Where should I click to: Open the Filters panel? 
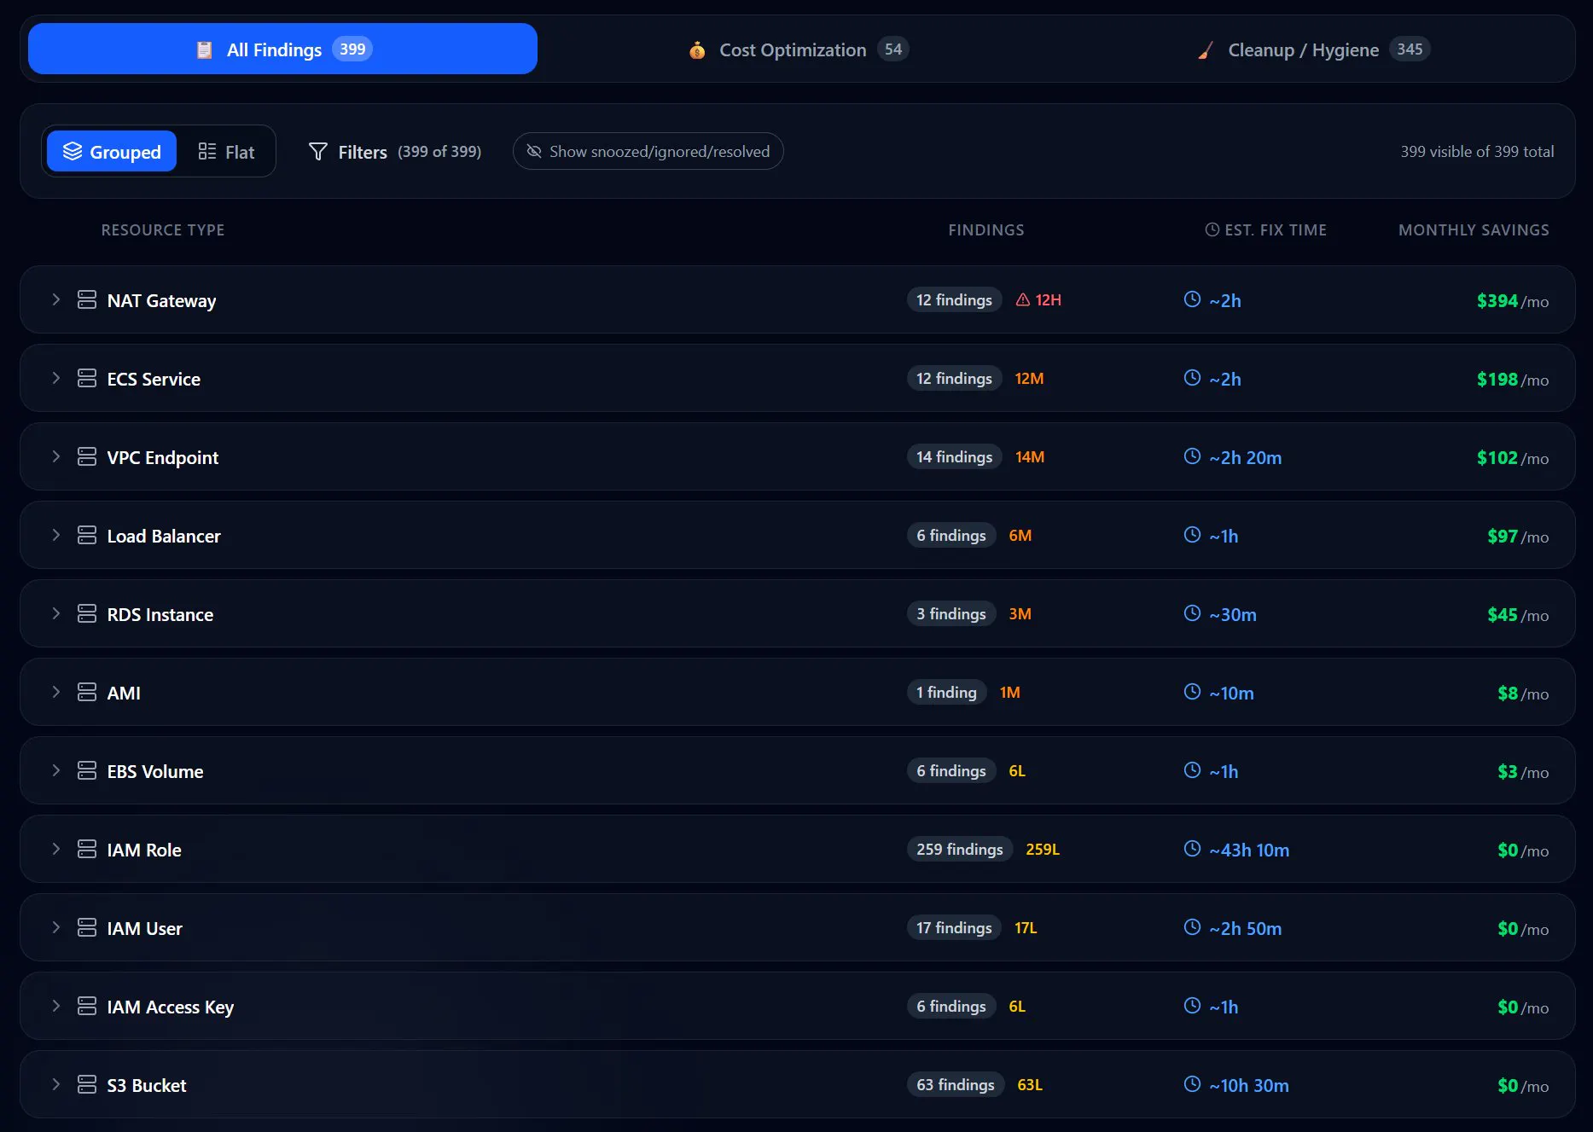point(394,151)
